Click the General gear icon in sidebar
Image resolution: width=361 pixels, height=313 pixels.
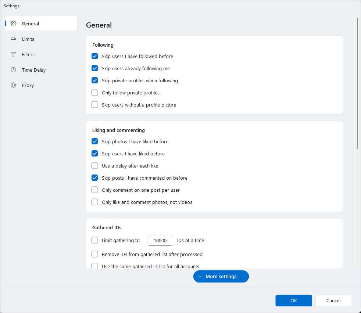coord(13,24)
